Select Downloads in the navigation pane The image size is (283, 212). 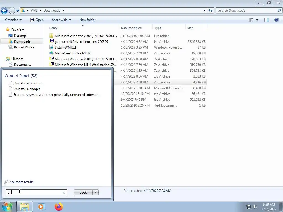pos(22,41)
